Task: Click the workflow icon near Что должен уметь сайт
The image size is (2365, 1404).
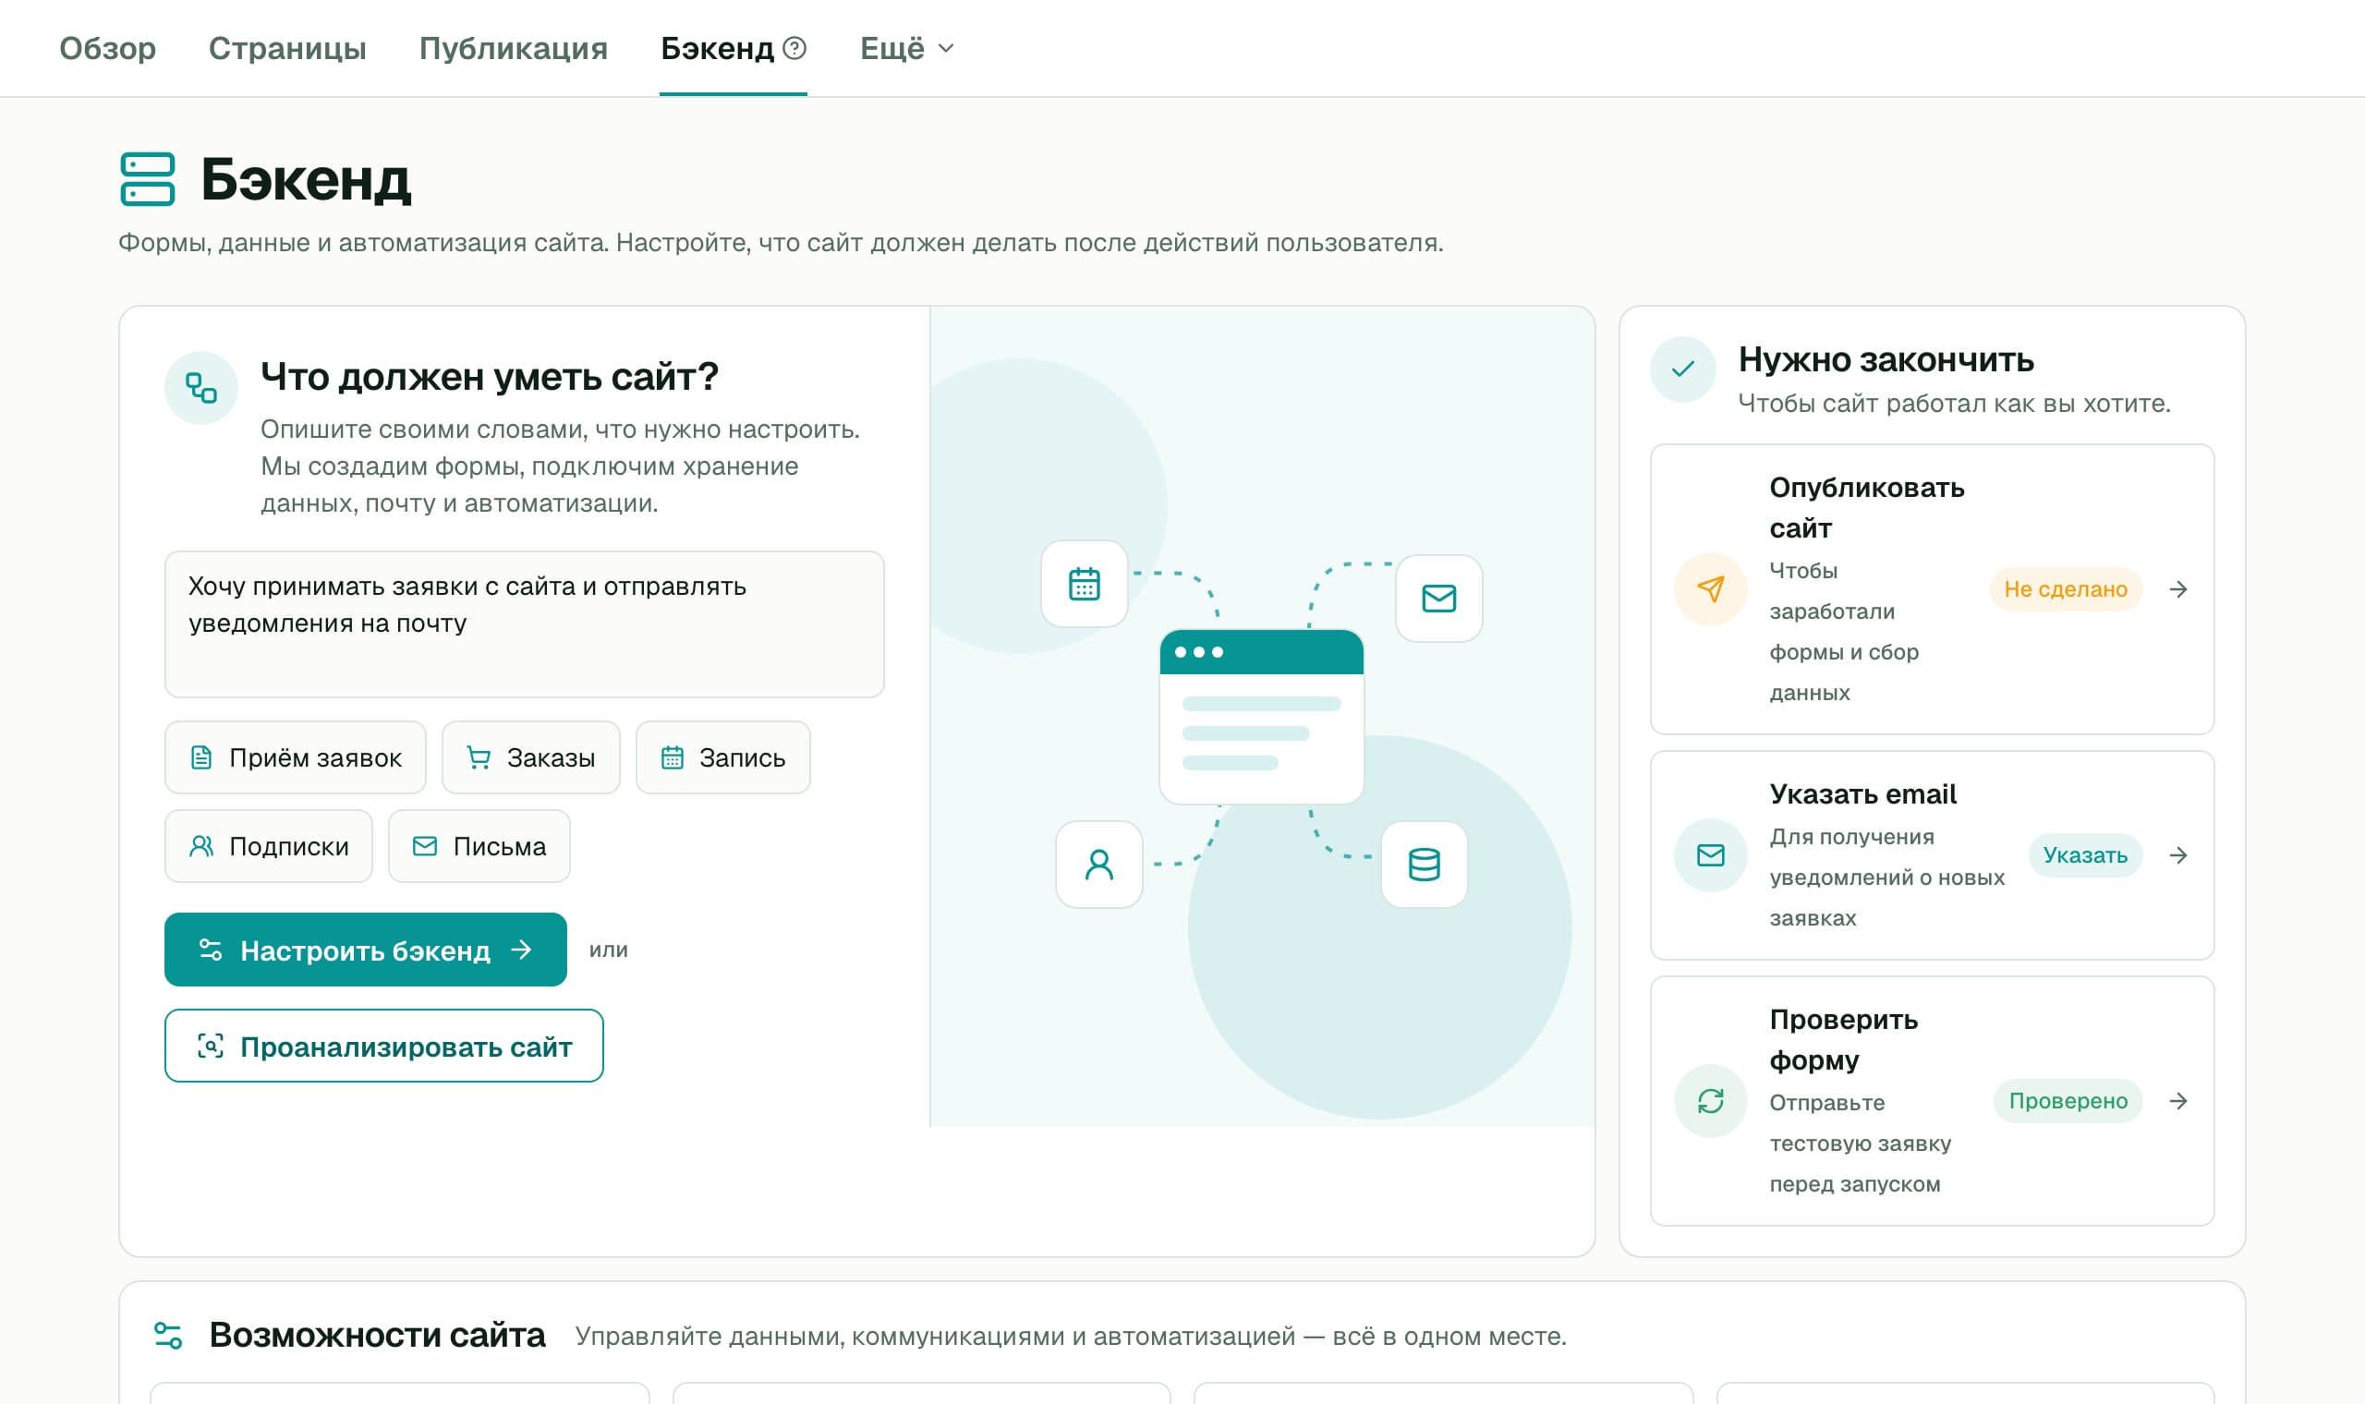Action: coord(200,388)
